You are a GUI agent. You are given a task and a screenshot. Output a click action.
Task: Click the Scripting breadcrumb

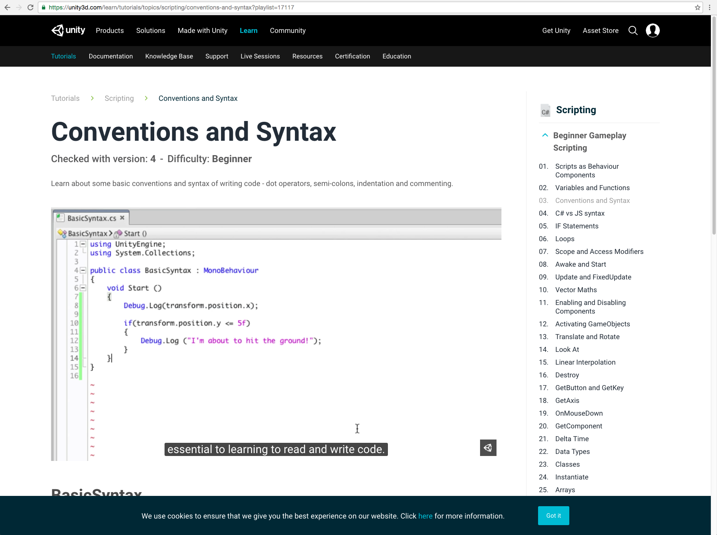click(x=119, y=98)
